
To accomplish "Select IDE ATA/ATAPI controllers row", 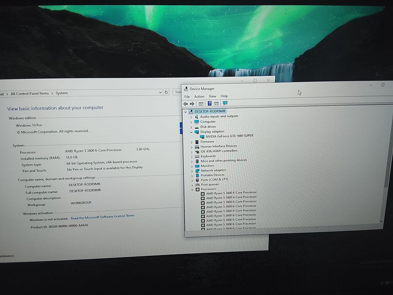I will point(219,151).
